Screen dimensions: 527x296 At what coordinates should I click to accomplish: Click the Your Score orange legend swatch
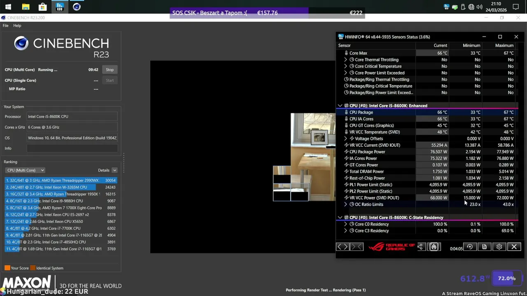7,268
